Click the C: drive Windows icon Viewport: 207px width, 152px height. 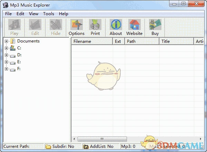click(13, 48)
